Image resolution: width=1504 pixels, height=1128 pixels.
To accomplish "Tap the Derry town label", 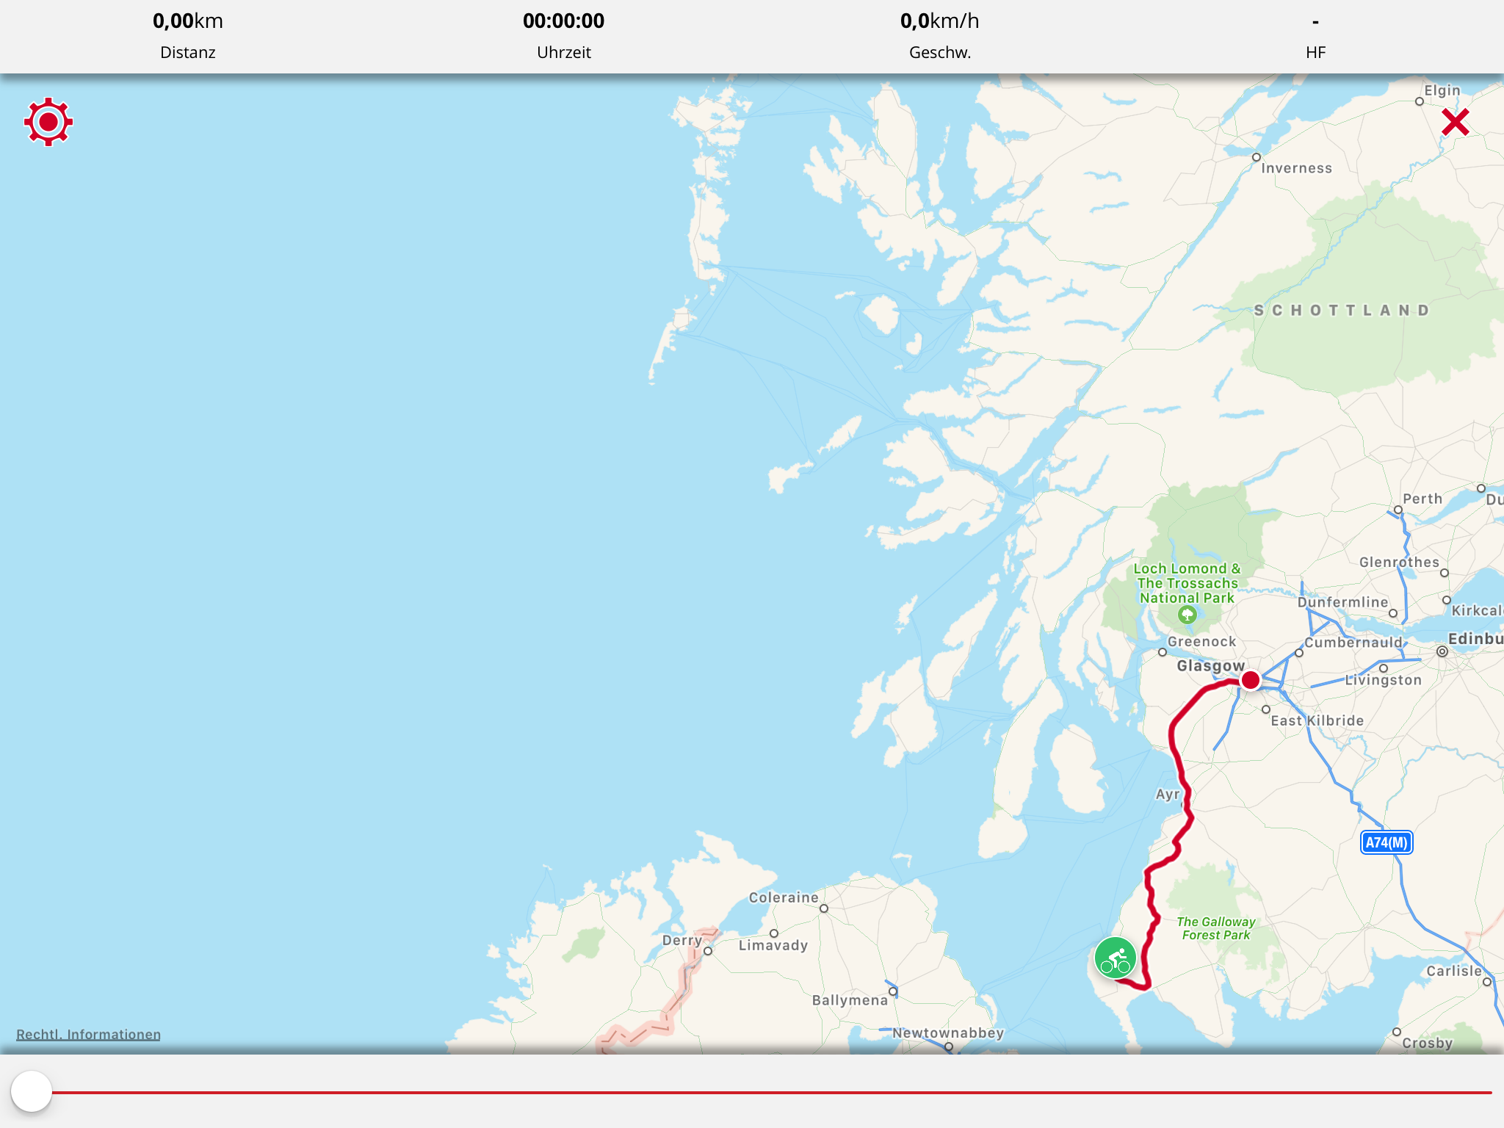I will 682,941.
